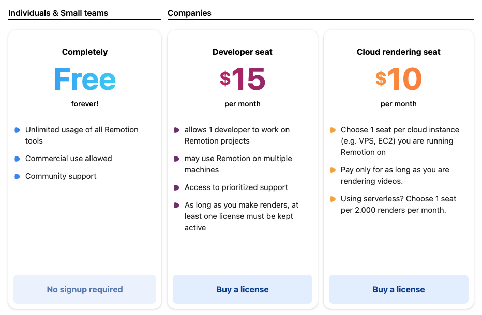Click the orange bullet next to serverless renders item

click(333, 199)
